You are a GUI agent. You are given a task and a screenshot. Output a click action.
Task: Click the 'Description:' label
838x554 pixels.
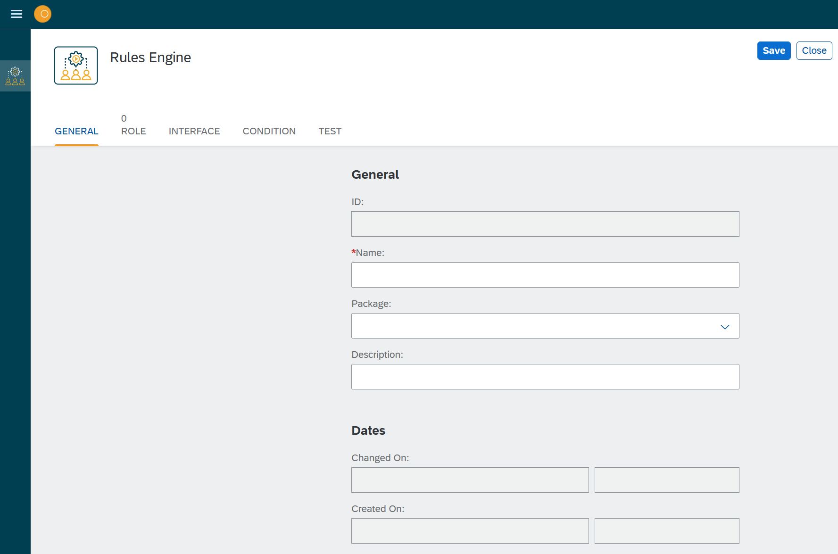coord(377,355)
